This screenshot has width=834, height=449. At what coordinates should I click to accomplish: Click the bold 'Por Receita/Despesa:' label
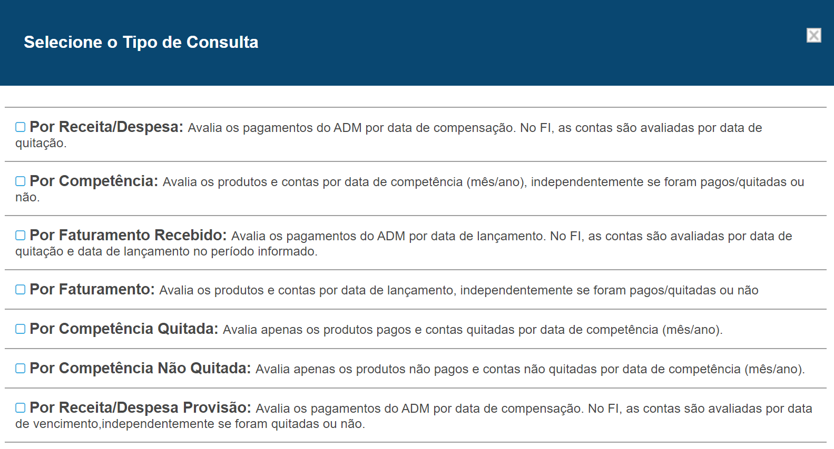[106, 127]
